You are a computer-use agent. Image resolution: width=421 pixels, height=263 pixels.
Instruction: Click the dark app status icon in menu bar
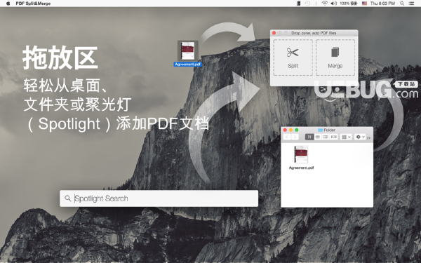pos(299,4)
